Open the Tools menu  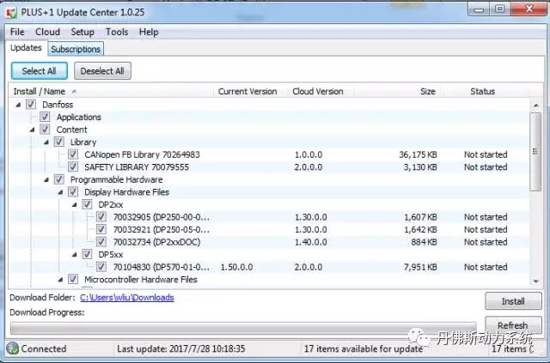tap(117, 32)
